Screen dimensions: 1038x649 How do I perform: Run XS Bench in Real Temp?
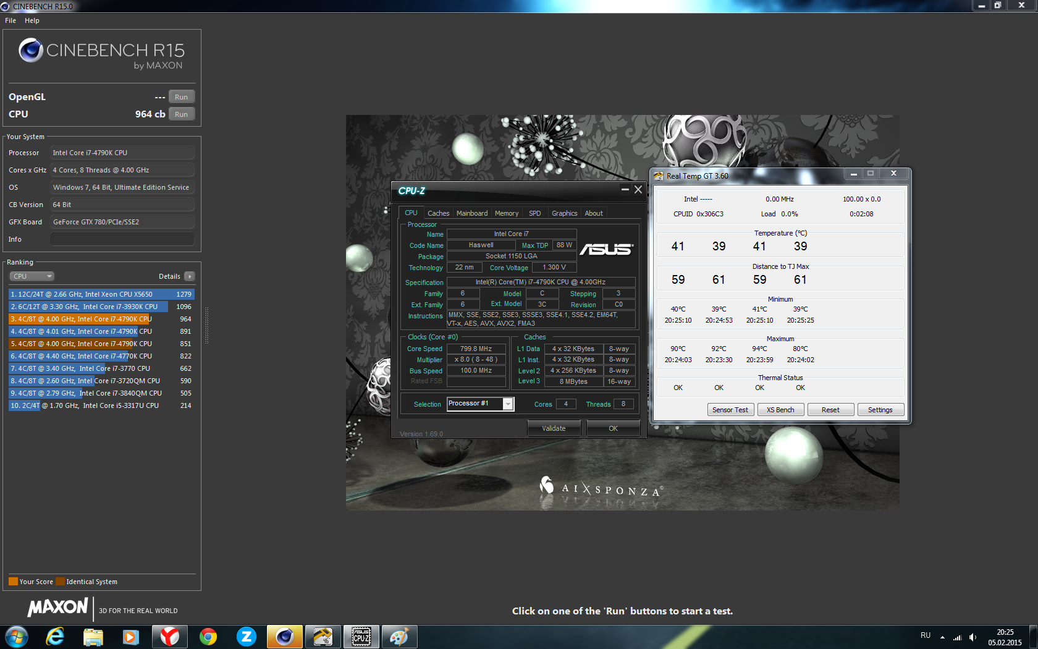pyautogui.click(x=781, y=410)
